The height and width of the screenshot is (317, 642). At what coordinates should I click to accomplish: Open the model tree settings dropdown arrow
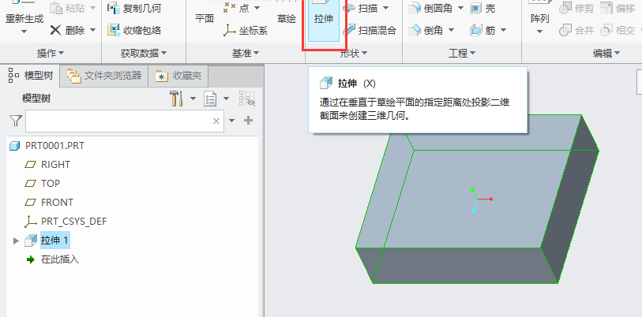click(193, 99)
